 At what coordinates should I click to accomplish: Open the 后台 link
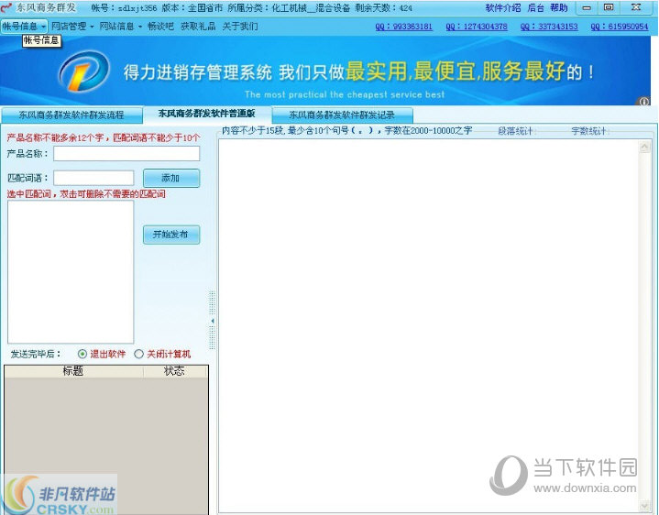(535, 7)
